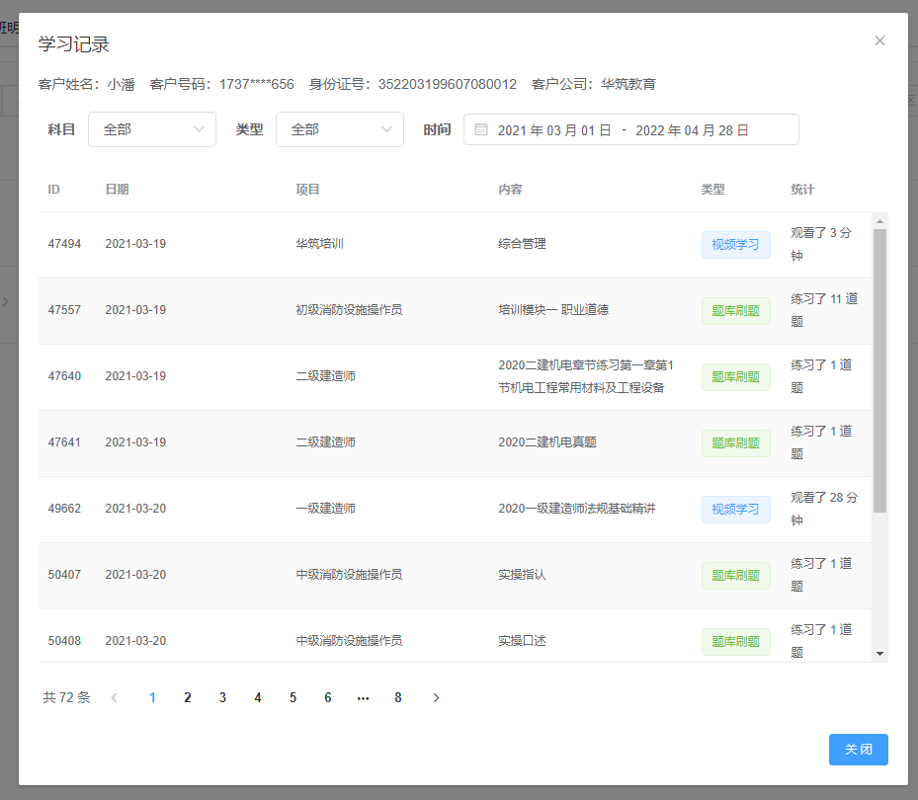Screen dimensions: 918x800
Task: Jump to page 8 of records
Action: tap(398, 697)
